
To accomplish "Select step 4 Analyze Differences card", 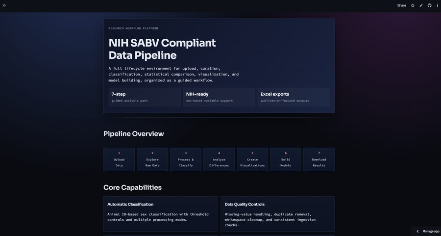I will (219, 159).
